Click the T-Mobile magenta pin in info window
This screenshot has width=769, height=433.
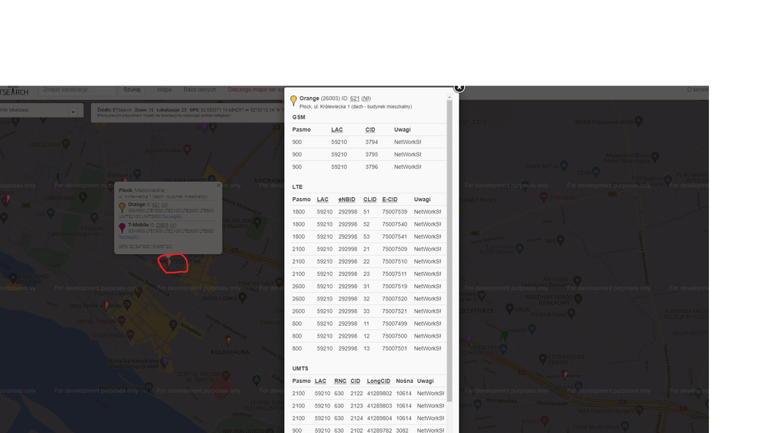pyautogui.click(x=122, y=228)
